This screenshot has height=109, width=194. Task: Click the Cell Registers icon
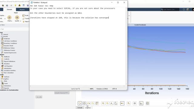(2, 66)
